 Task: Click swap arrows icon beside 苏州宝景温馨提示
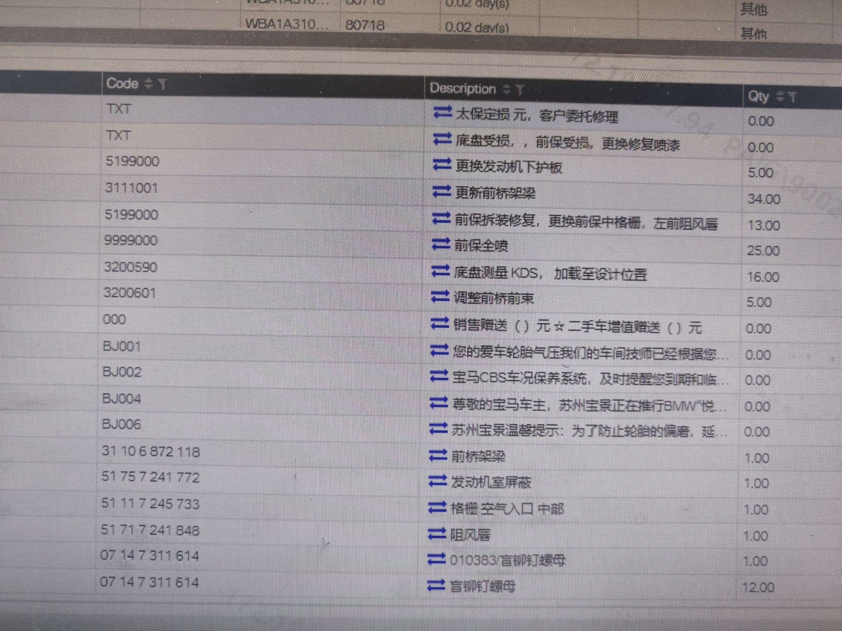click(438, 429)
